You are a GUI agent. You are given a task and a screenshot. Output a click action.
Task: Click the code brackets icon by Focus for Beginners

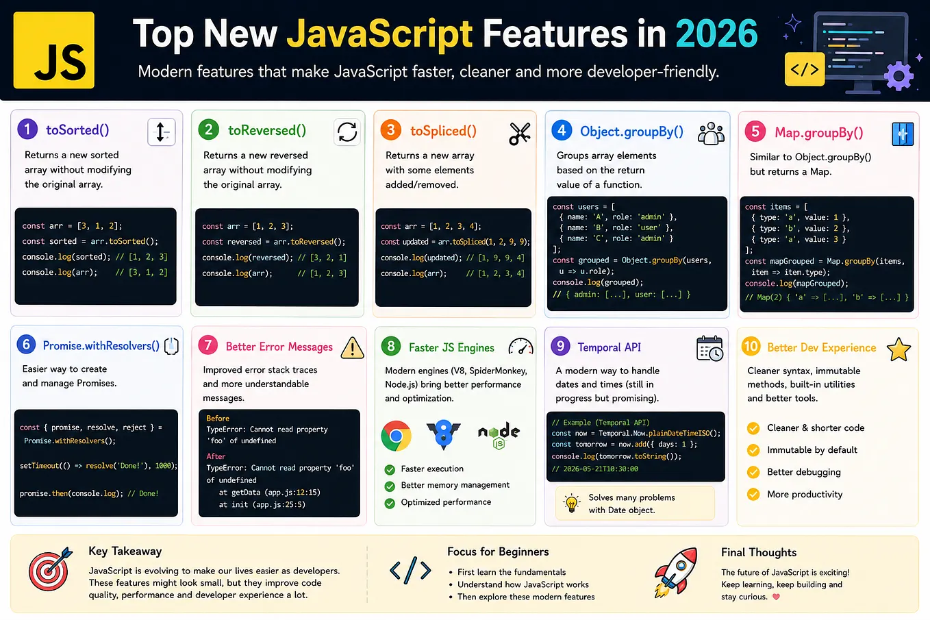click(x=410, y=570)
